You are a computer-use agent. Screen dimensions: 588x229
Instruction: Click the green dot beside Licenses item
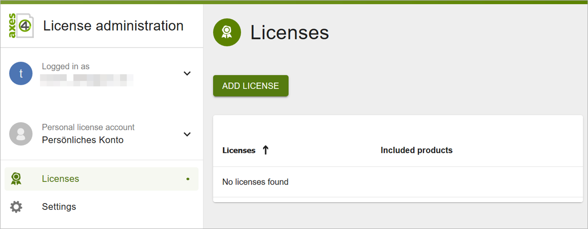click(x=188, y=179)
